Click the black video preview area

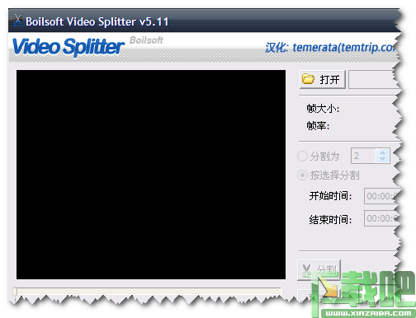click(151, 175)
